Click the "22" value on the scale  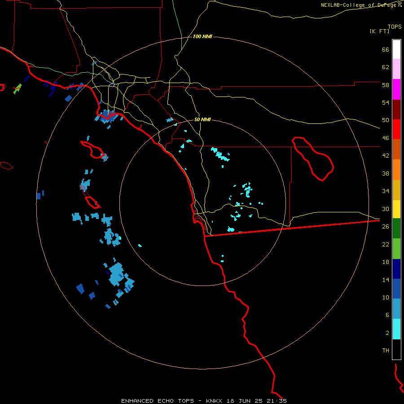coord(386,244)
